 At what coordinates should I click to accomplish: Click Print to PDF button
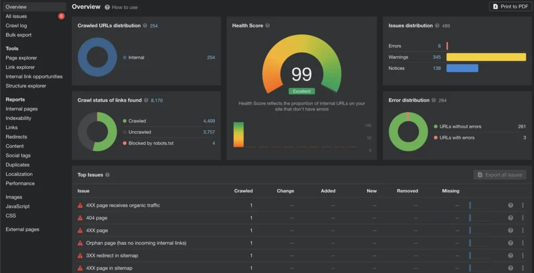coord(511,6)
